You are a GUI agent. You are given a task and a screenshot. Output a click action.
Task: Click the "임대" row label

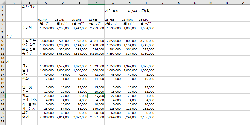tap(29, 70)
